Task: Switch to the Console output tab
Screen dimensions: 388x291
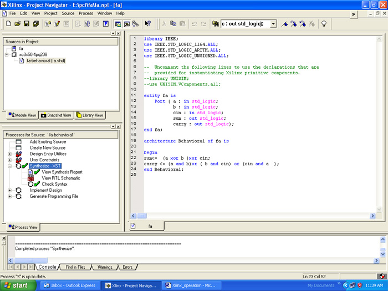Action: (x=47, y=267)
